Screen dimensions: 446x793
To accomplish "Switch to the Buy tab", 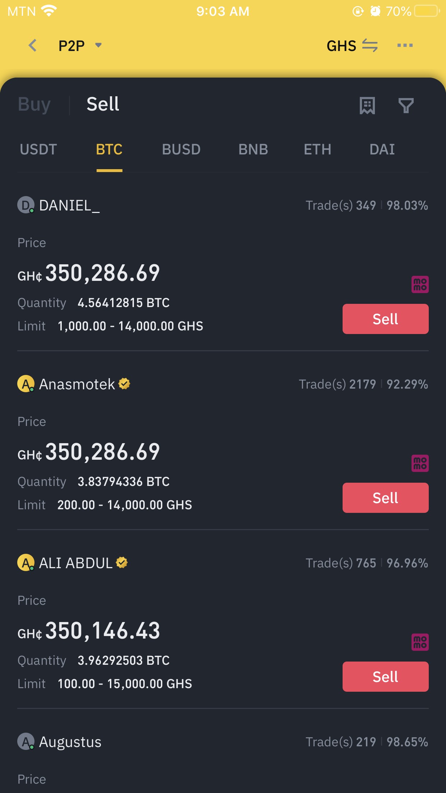I will tap(34, 105).
